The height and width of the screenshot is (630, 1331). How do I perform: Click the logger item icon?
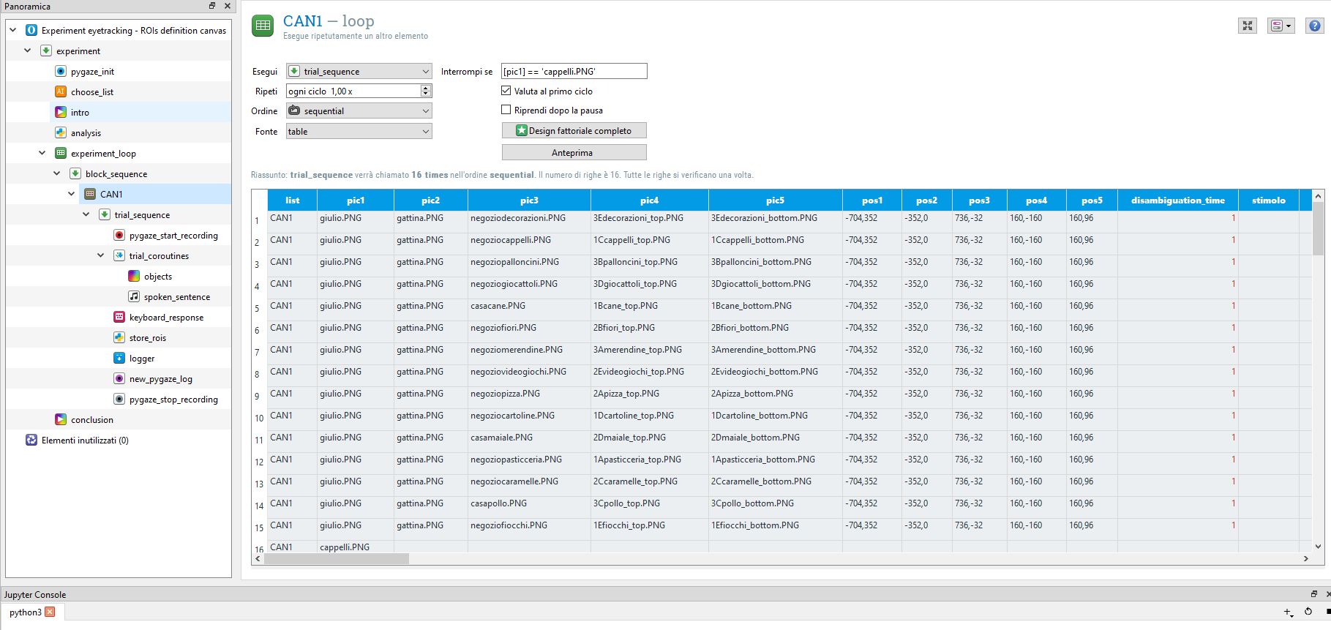click(x=119, y=359)
